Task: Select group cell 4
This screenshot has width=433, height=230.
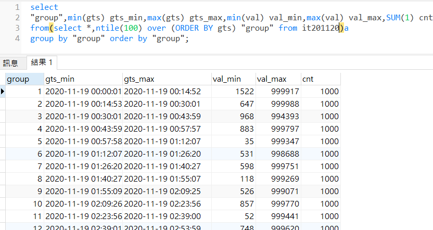Action: (25, 129)
